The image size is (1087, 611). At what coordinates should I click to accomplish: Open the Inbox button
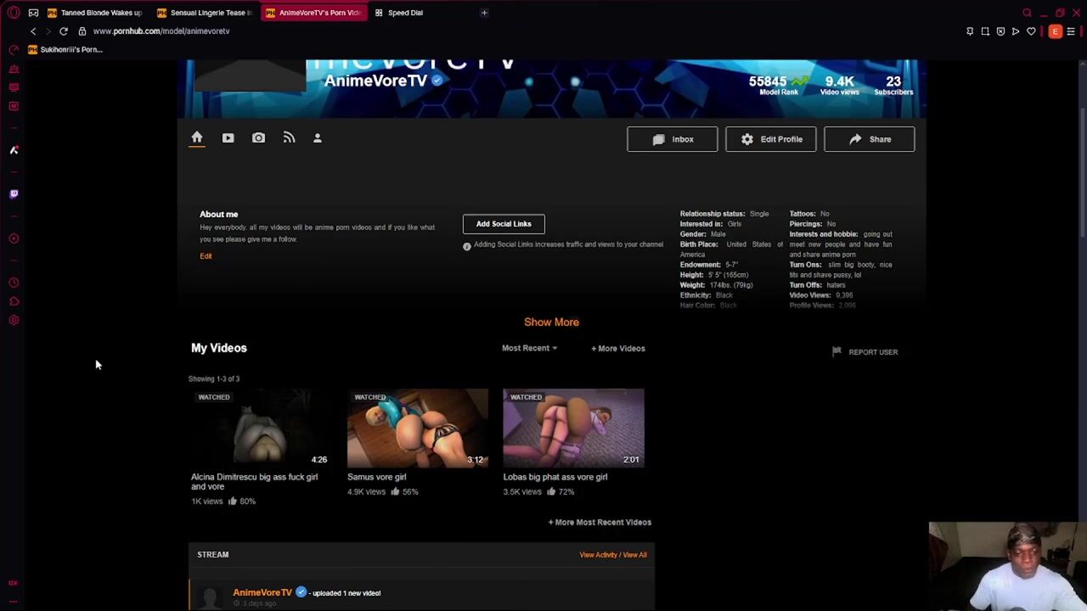(672, 139)
